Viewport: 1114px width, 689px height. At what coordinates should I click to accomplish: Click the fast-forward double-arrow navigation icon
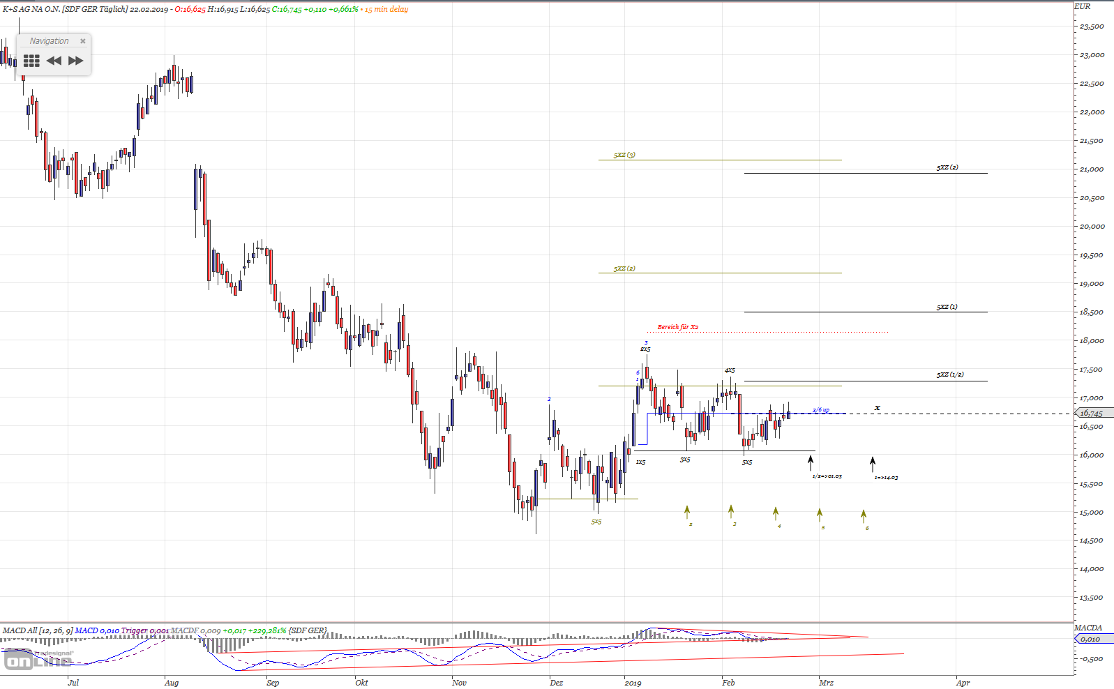(x=76, y=61)
